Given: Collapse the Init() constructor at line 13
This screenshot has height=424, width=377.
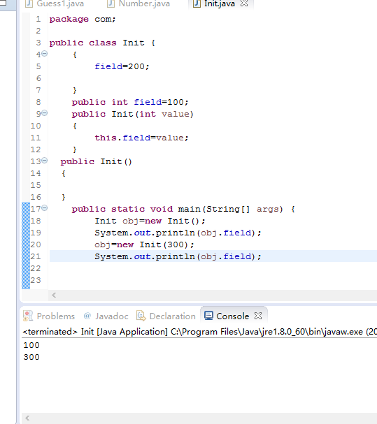Looking at the screenshot, I should tap(45, 161).
